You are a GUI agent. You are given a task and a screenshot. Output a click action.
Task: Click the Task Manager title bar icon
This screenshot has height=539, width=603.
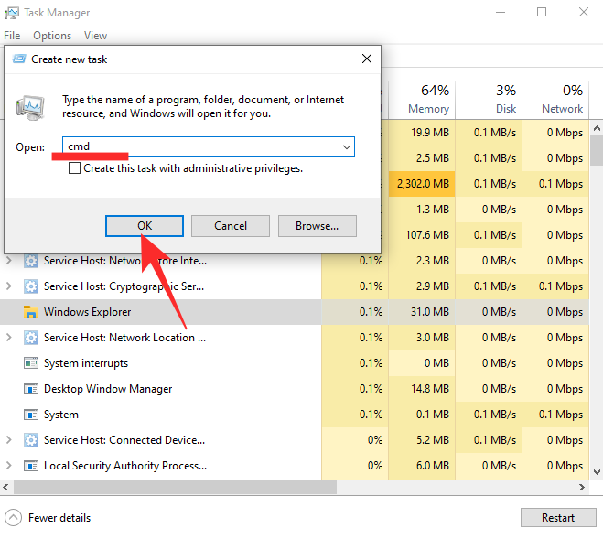tap(12, 13)
